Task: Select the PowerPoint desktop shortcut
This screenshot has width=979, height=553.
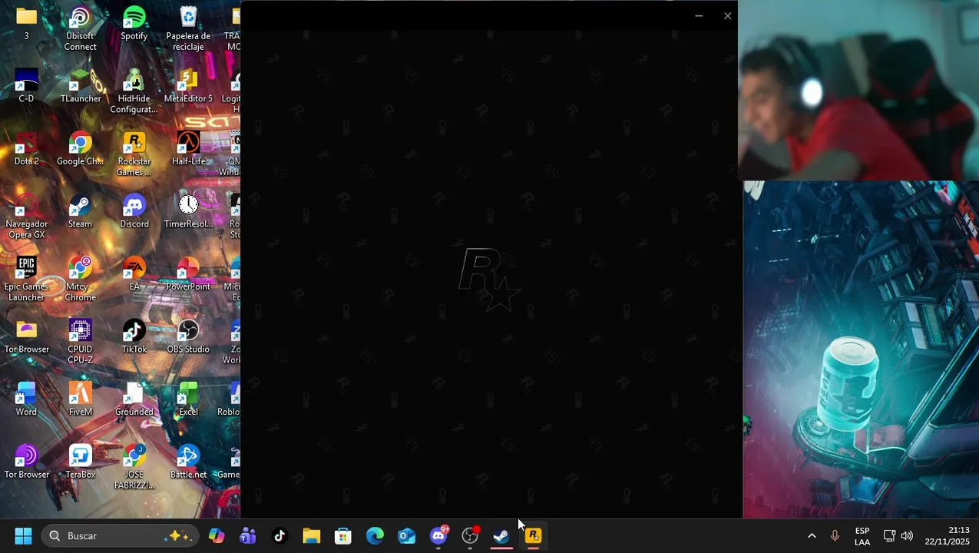Action: click(188, 274)
